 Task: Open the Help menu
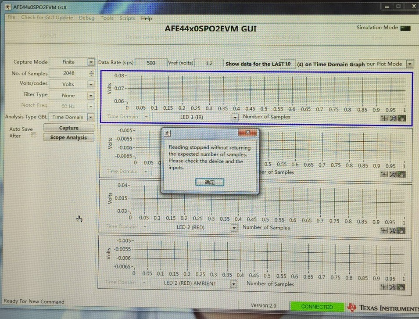147,18
